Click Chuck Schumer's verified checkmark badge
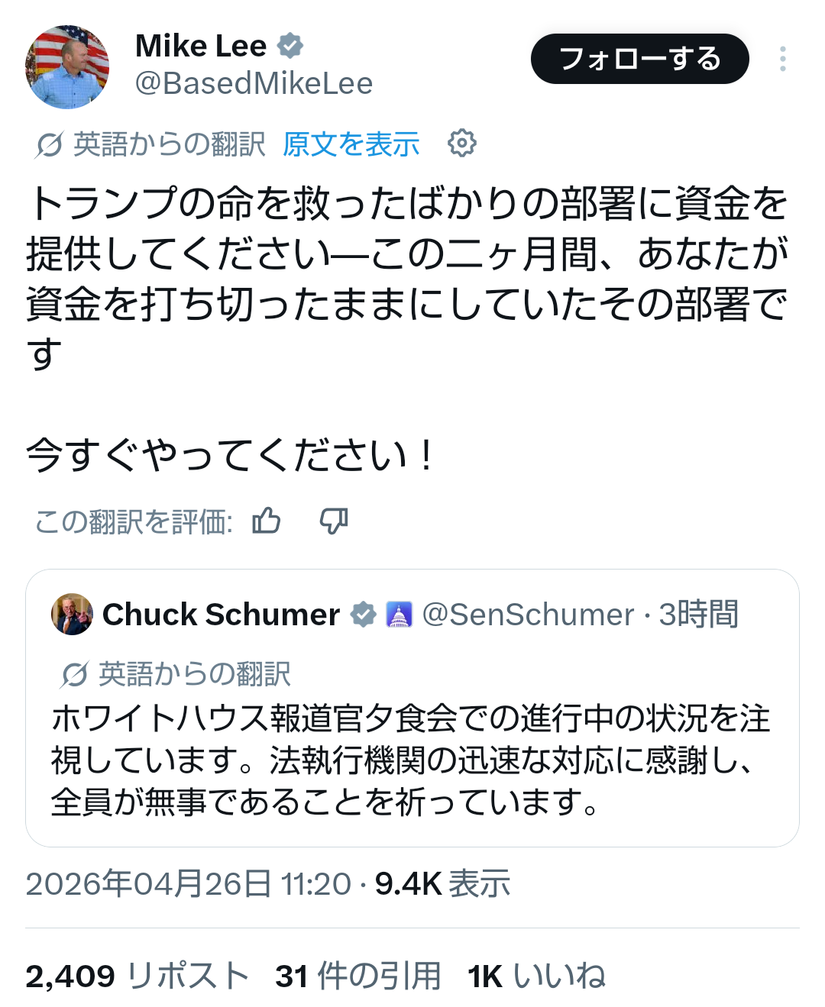This screenshot has height=1007, width=825. (364, 614)
